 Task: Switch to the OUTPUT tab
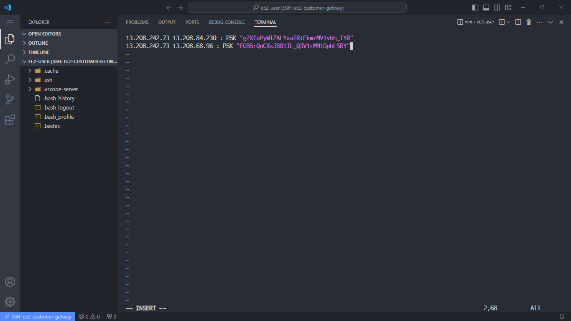coord(167,22)
